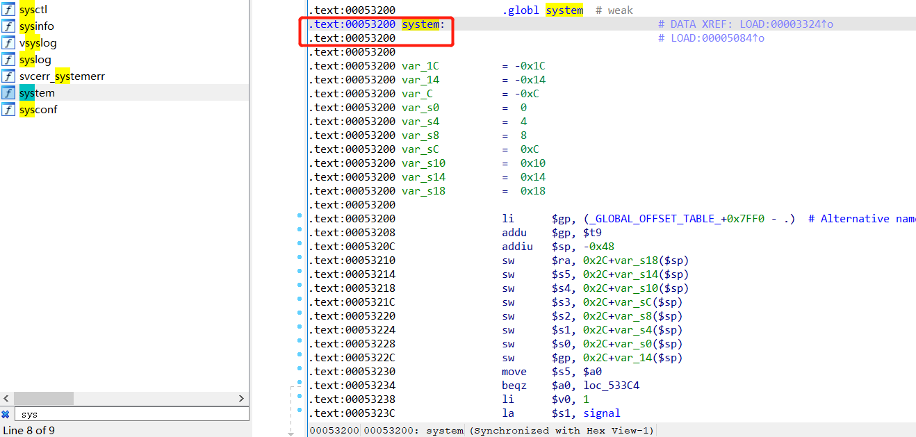Click the function icon beside system
916x437 pixels.
[8, 93]
